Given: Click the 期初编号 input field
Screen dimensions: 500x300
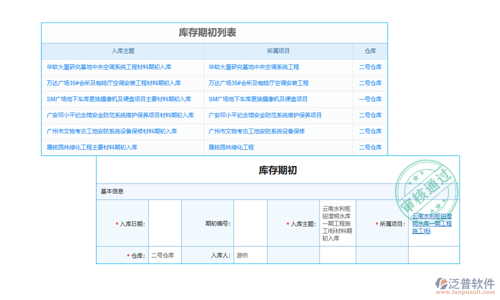Looking at the screenshot, I should coord(250,222).
